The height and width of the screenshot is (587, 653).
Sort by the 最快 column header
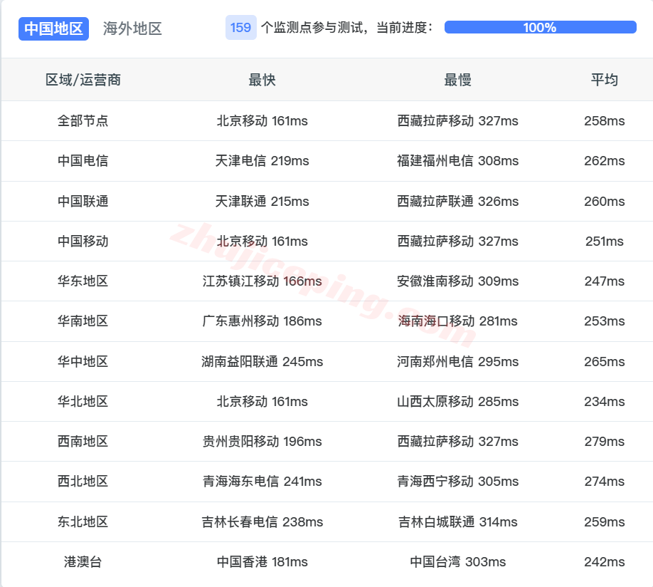tap(263, 80)
